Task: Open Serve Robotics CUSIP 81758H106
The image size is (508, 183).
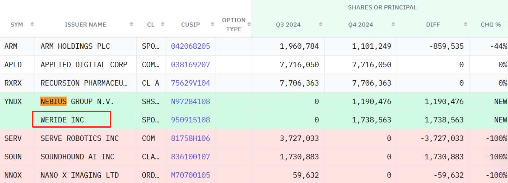Action: click(x=190, y=138)
